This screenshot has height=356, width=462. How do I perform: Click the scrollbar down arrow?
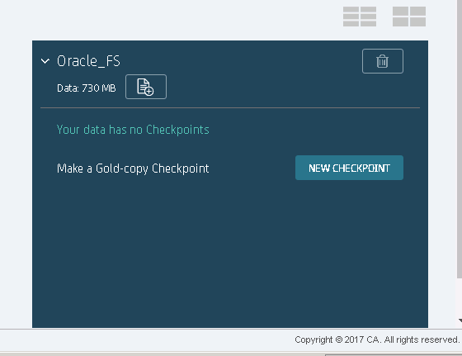point(460,320)
